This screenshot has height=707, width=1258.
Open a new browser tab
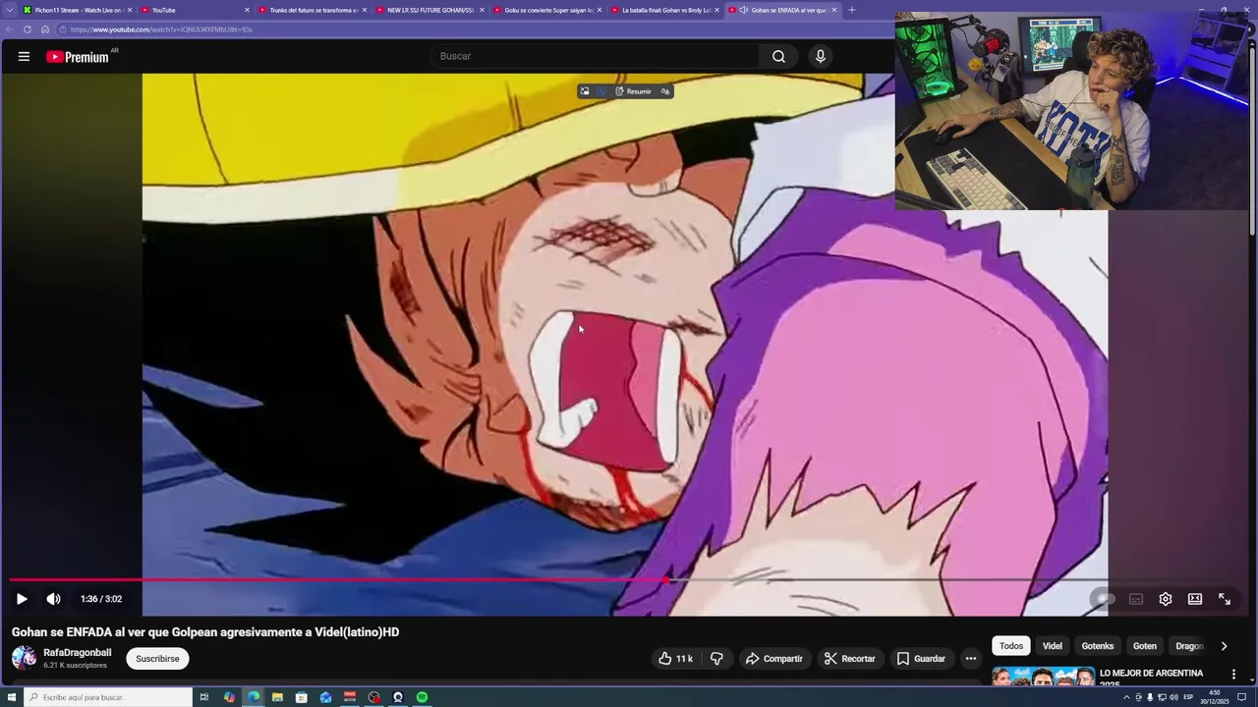(851, 10)
